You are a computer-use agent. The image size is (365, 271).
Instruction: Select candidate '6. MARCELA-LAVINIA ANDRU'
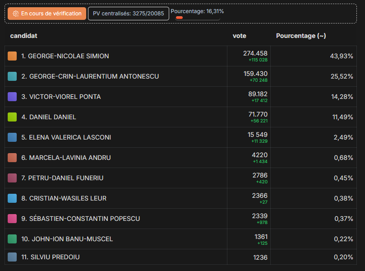pyautogui.click(x=66, y=158)
